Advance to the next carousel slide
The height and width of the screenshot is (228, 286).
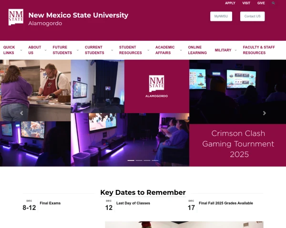pos(265,113)
